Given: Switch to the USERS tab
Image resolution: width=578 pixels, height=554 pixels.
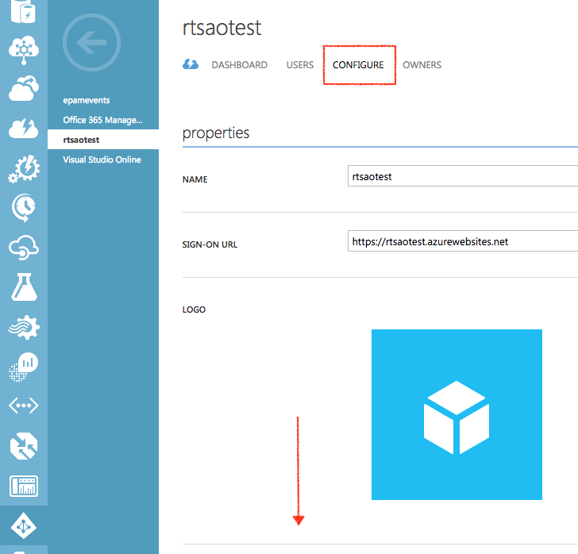Looking at the screenshot, I should [299, 65].
